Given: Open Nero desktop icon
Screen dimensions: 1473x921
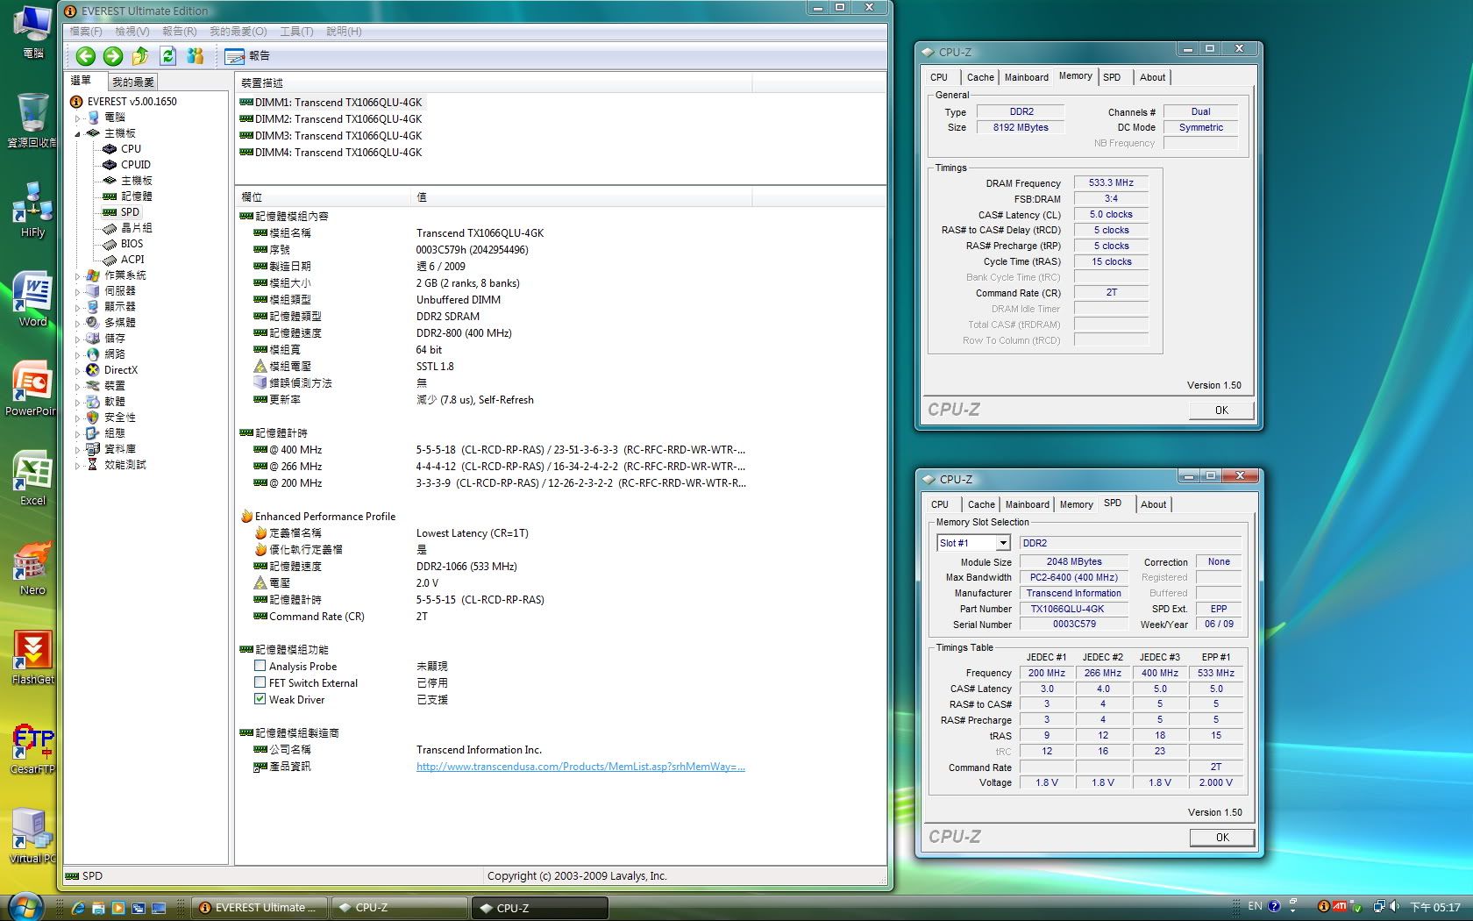Looking at the screenshot, I should pos(32,568).
